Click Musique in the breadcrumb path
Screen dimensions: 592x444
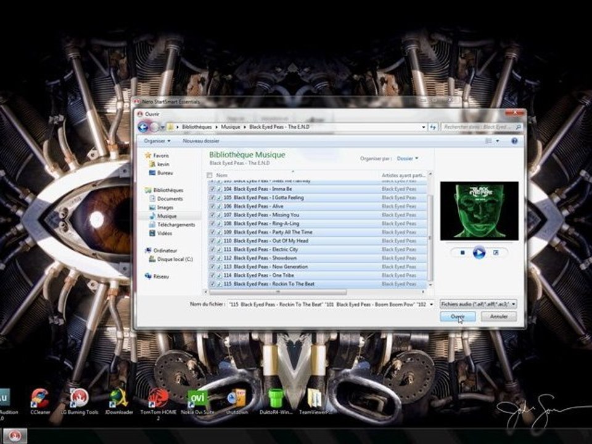230,127
